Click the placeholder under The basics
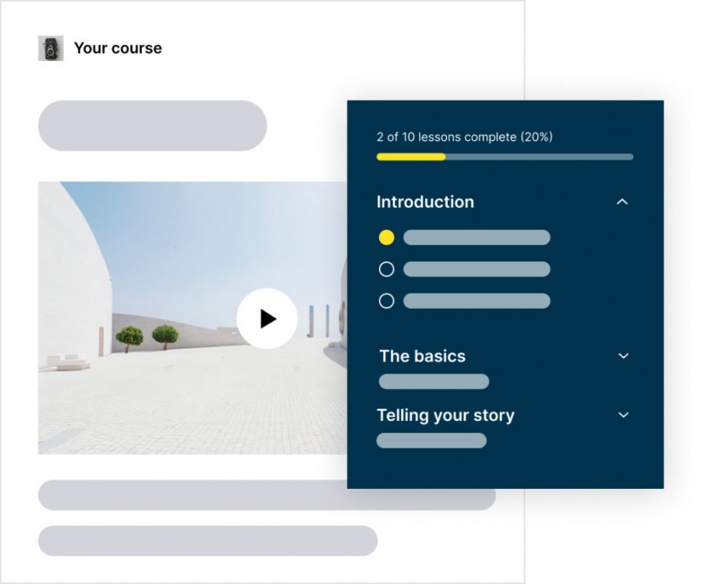 (x=434, y=381)
